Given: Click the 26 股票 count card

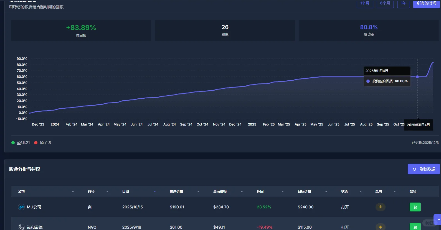Looking at the screenshot, I should 225,30.
